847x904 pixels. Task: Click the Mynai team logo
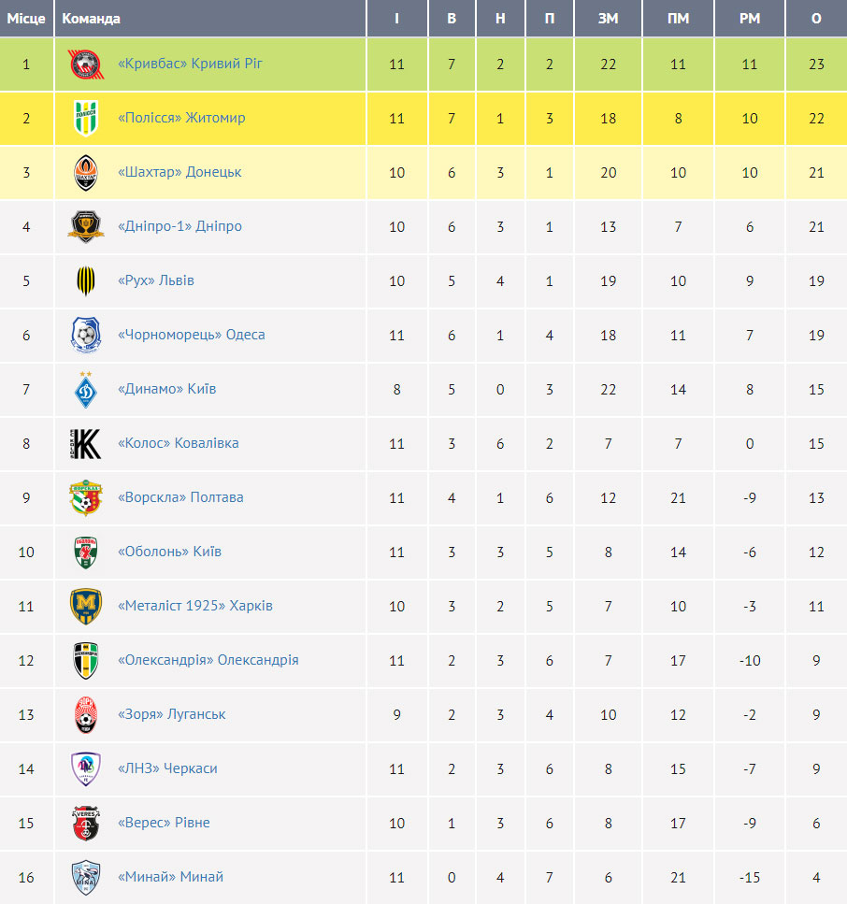point(86,877)
